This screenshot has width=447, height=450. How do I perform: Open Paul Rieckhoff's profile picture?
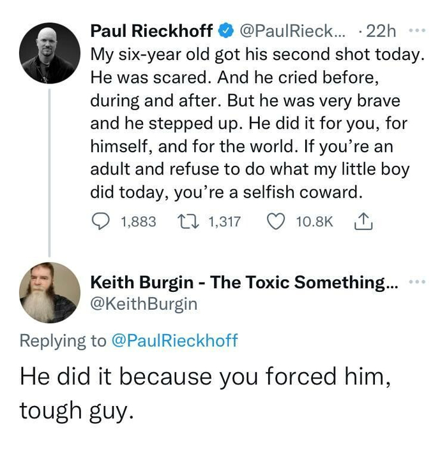click(x=49, y=54)
